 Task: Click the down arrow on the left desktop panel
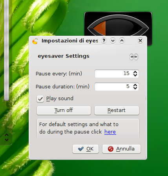pyautogui.click(x=7, y=140)
